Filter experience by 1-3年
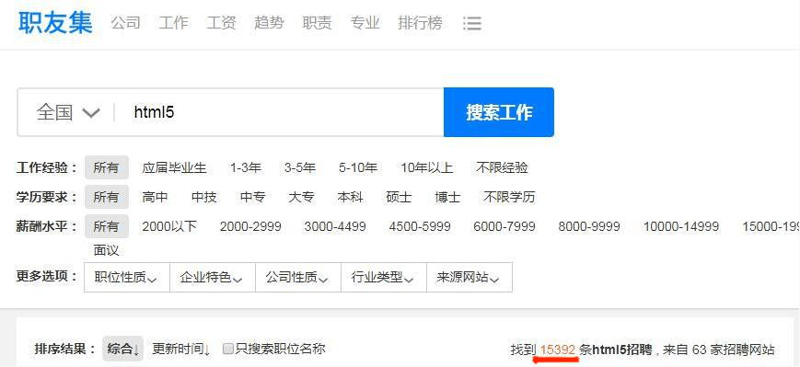 coord(246,167)
